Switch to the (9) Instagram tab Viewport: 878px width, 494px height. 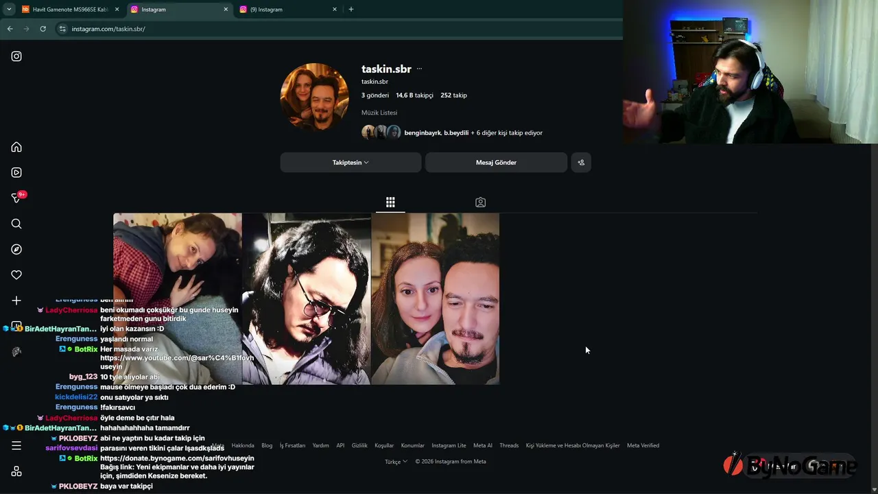(x=288, y=10)
